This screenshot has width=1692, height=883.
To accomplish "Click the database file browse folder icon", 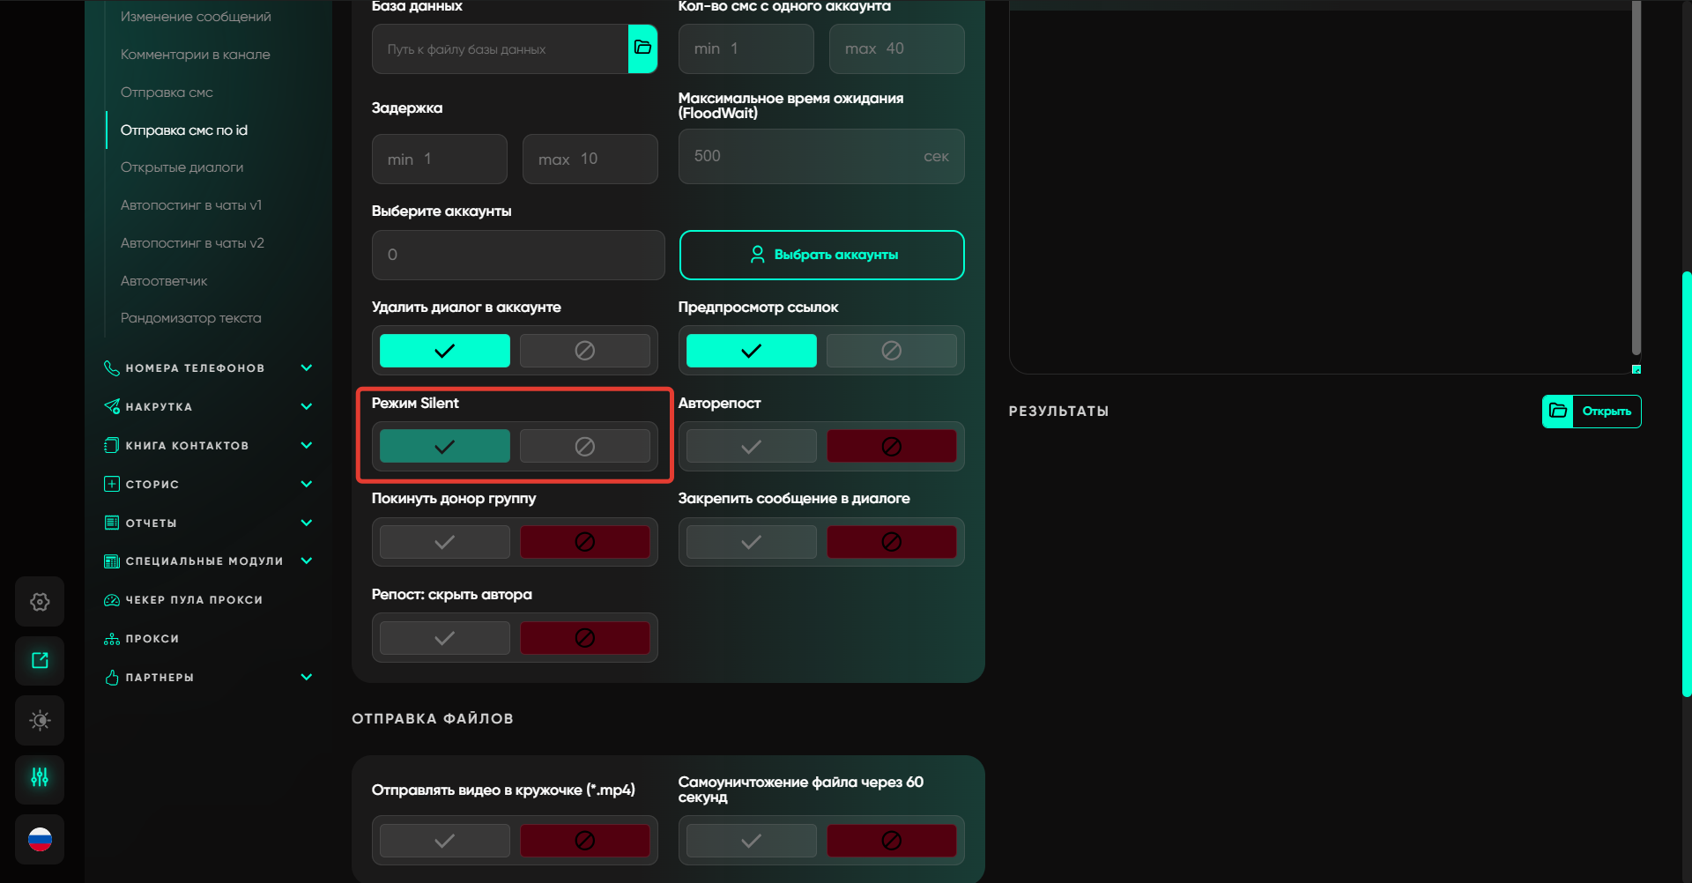I will point(642,48).
